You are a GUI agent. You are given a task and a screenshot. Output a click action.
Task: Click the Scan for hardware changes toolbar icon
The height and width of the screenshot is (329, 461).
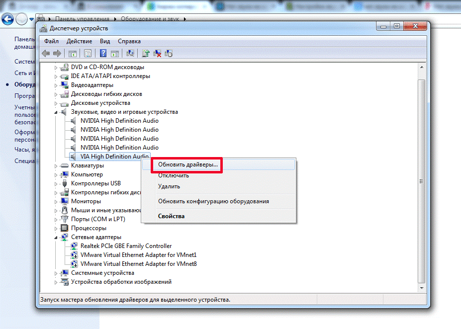tap(131, 54)
